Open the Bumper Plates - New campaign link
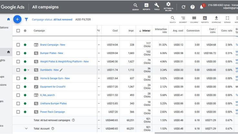Viewport: 238px width, 134px height. (x=51, y=53)
